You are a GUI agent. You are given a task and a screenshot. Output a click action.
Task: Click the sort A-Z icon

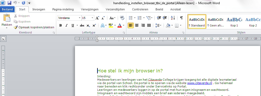click(x=173, y=18)
